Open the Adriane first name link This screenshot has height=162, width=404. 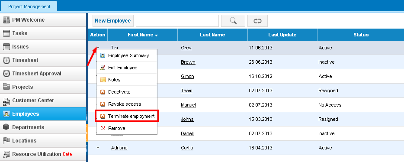[119, 148]
